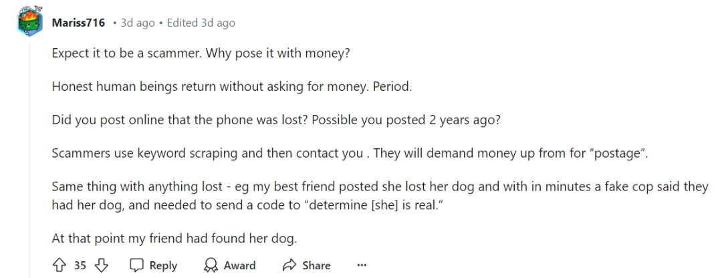The height and width of the screenshot is (278, 722).
Task: Downvote the comment by Mariss716
Action: [x=101, y=265]
